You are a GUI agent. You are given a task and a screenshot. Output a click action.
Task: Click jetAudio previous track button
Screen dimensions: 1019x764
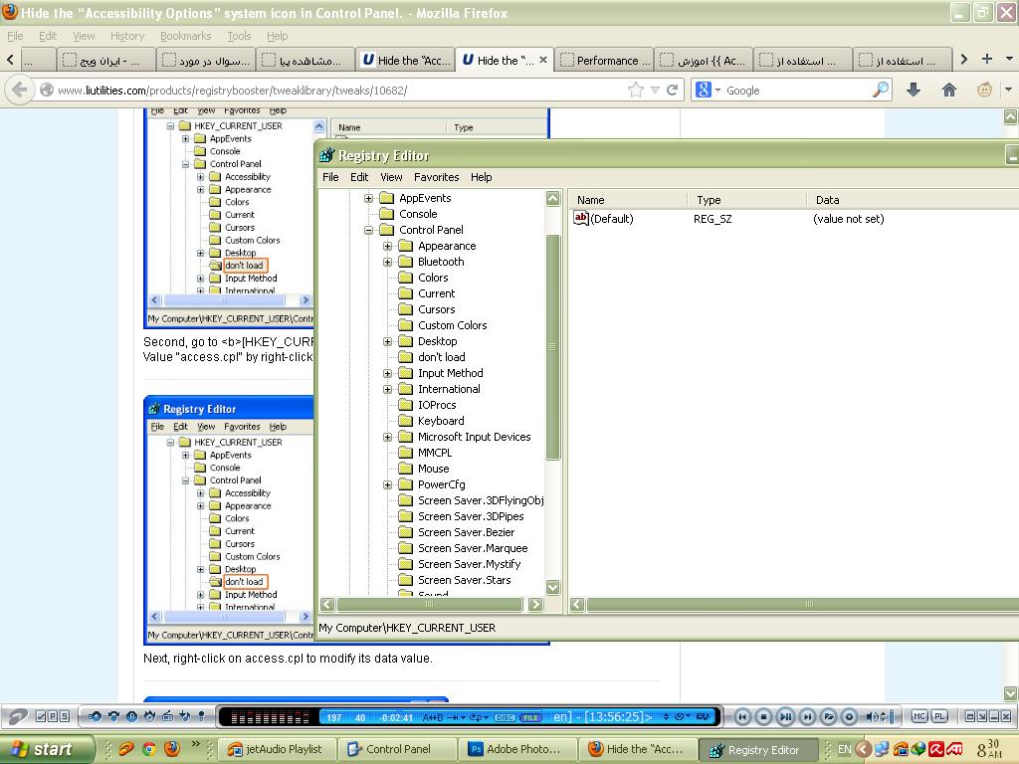pos(742,716)
